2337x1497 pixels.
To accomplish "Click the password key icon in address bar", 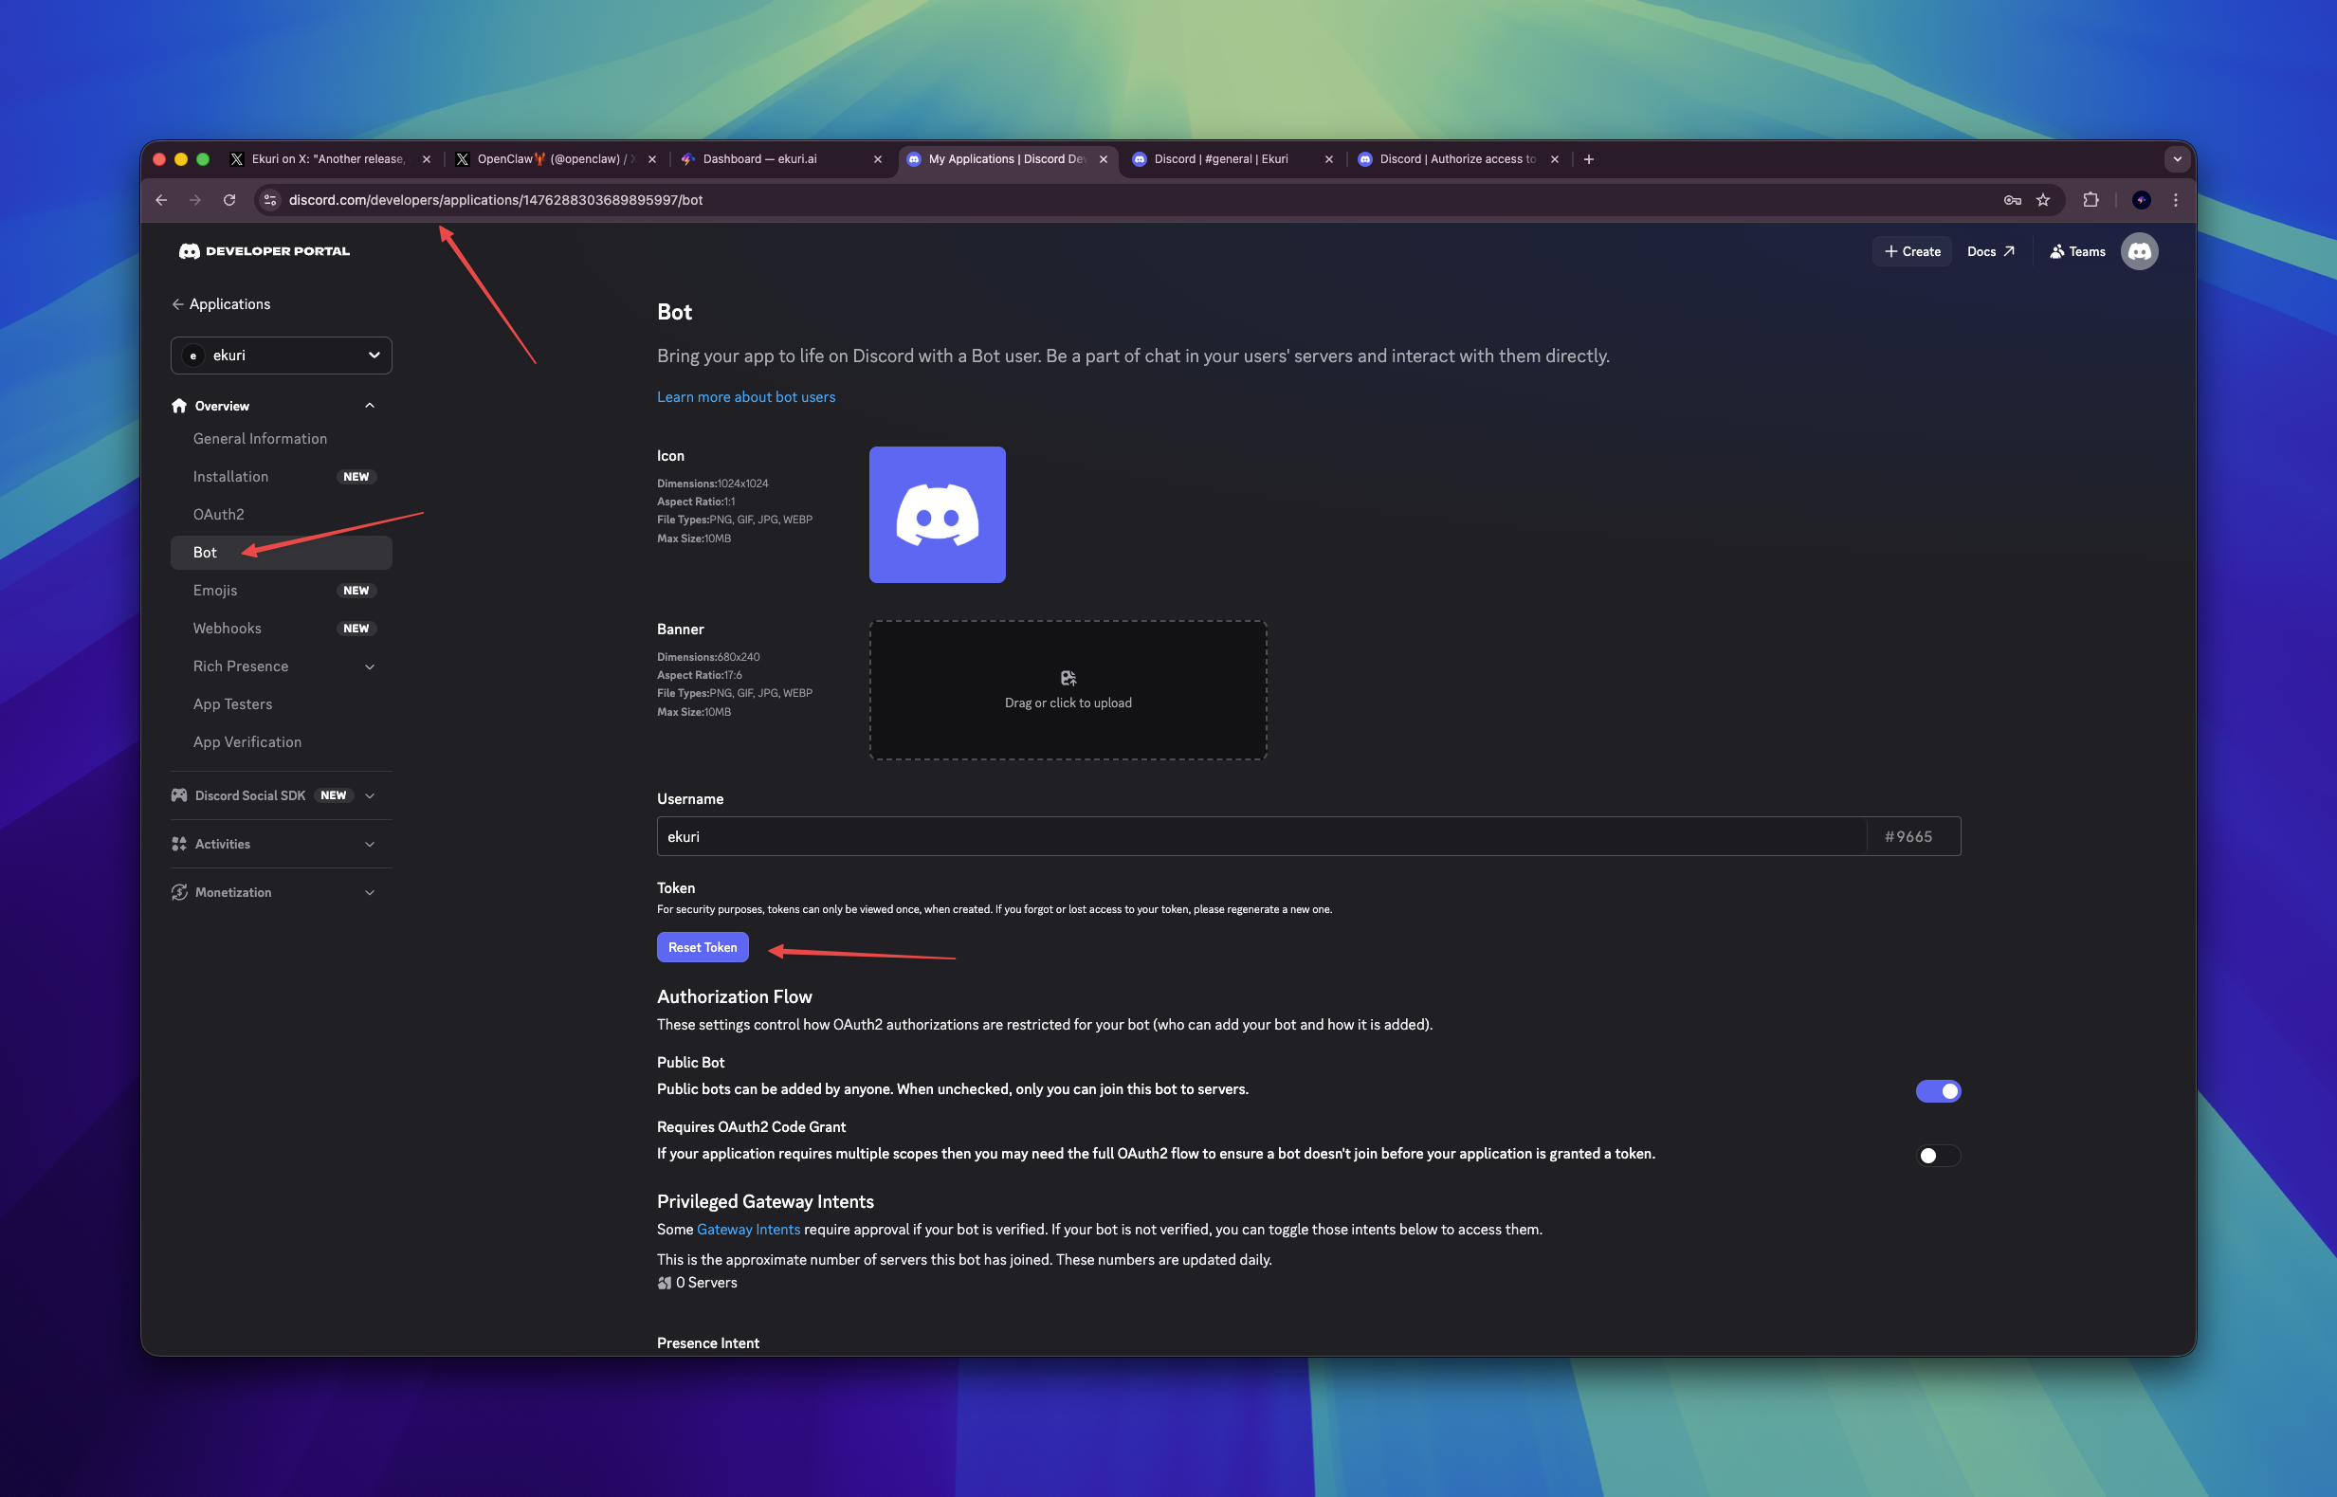I will click(x=2011, y=200).
